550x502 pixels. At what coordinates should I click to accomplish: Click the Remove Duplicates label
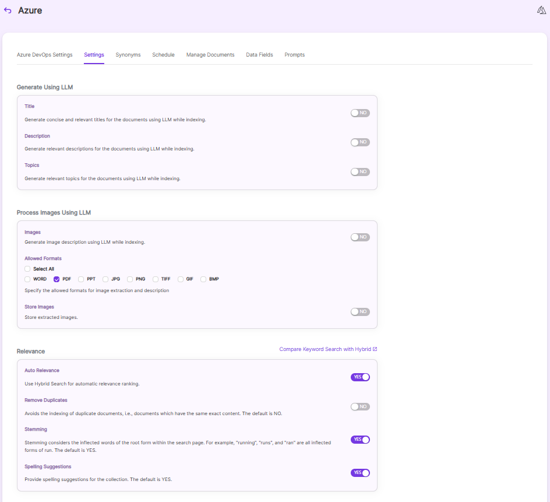coord(46,400)
